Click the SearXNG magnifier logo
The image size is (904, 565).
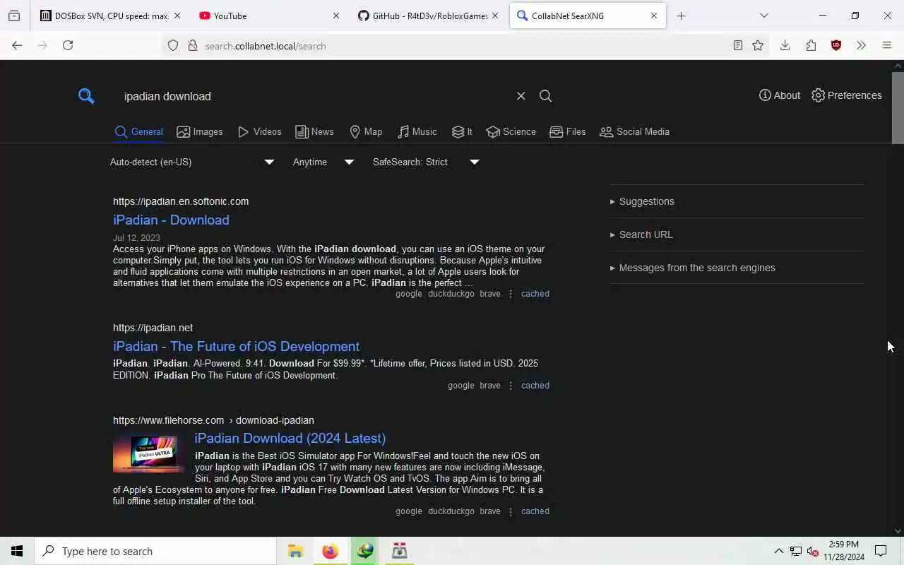[86, 96]
